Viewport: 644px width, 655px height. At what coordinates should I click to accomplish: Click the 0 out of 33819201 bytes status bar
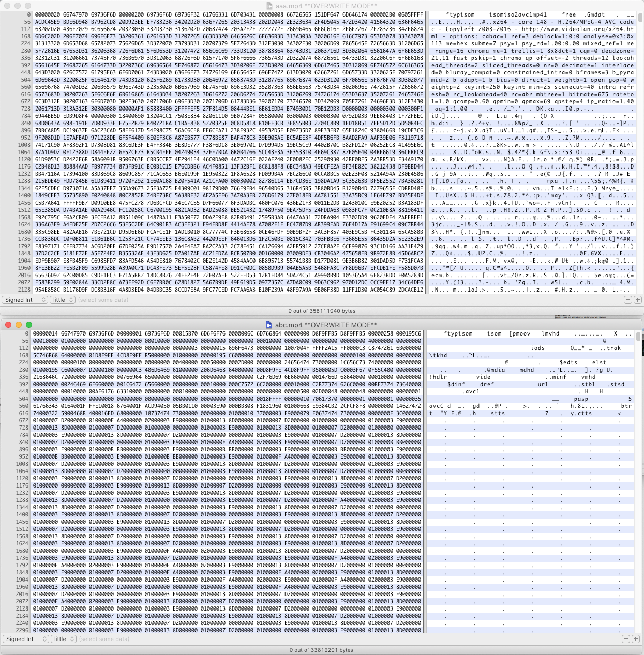point(322,650)
